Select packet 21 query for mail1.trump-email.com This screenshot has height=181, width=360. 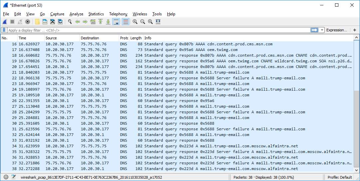click(x=177, y=72)
